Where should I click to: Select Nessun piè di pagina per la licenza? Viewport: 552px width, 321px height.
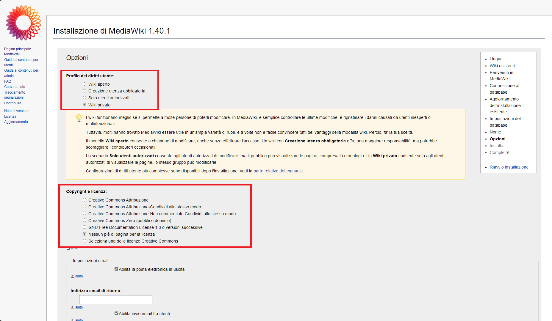point(85,234)
